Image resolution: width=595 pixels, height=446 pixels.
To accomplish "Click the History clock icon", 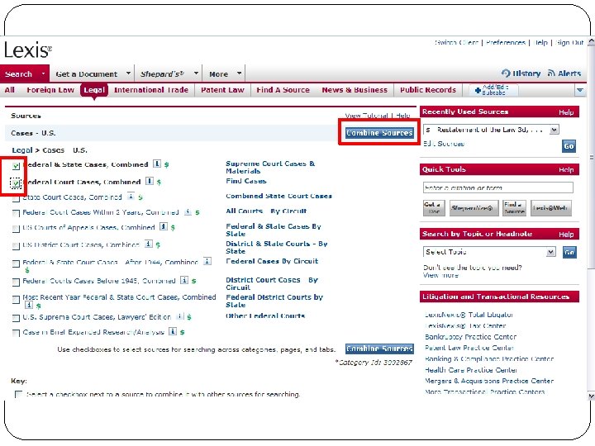I will click(x=506, y=74).
